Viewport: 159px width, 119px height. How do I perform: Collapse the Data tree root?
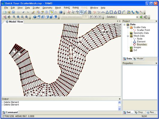pos(125,25)
